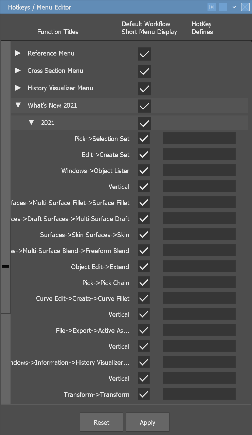Select the hotkey field beside Curve Edit->Create->Curve Fillet
Screen dimensions: 252x435
click(x=199, y=298)
